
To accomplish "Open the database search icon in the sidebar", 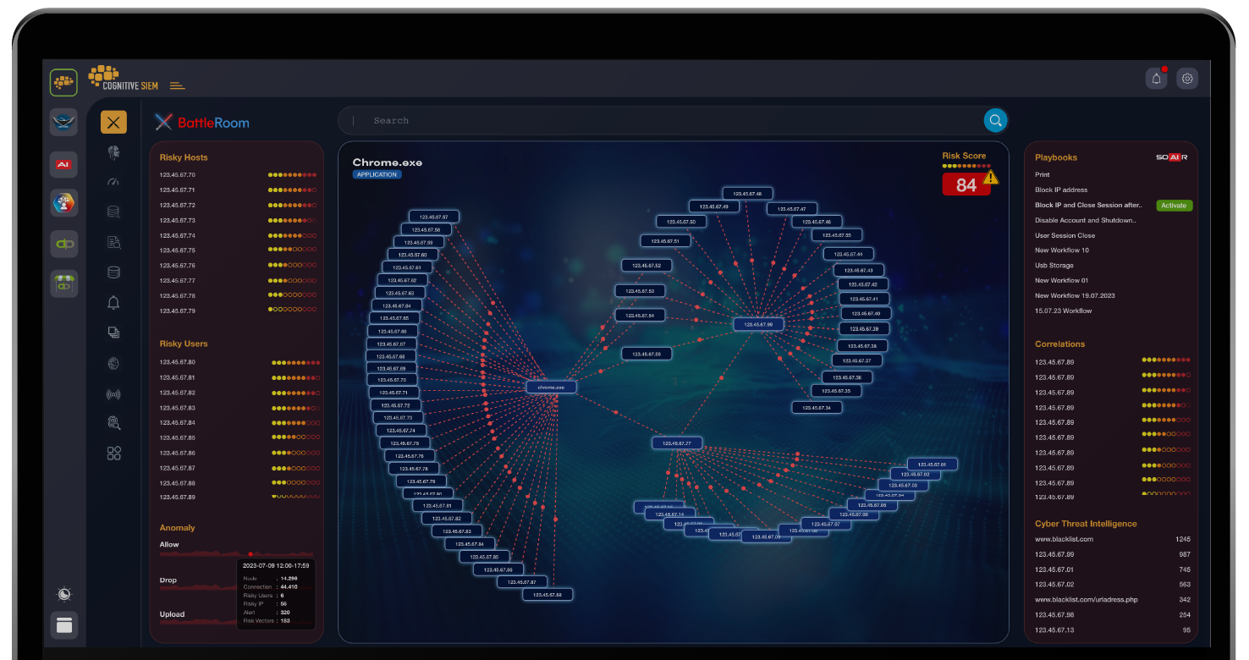I will (x=114, y=212).
